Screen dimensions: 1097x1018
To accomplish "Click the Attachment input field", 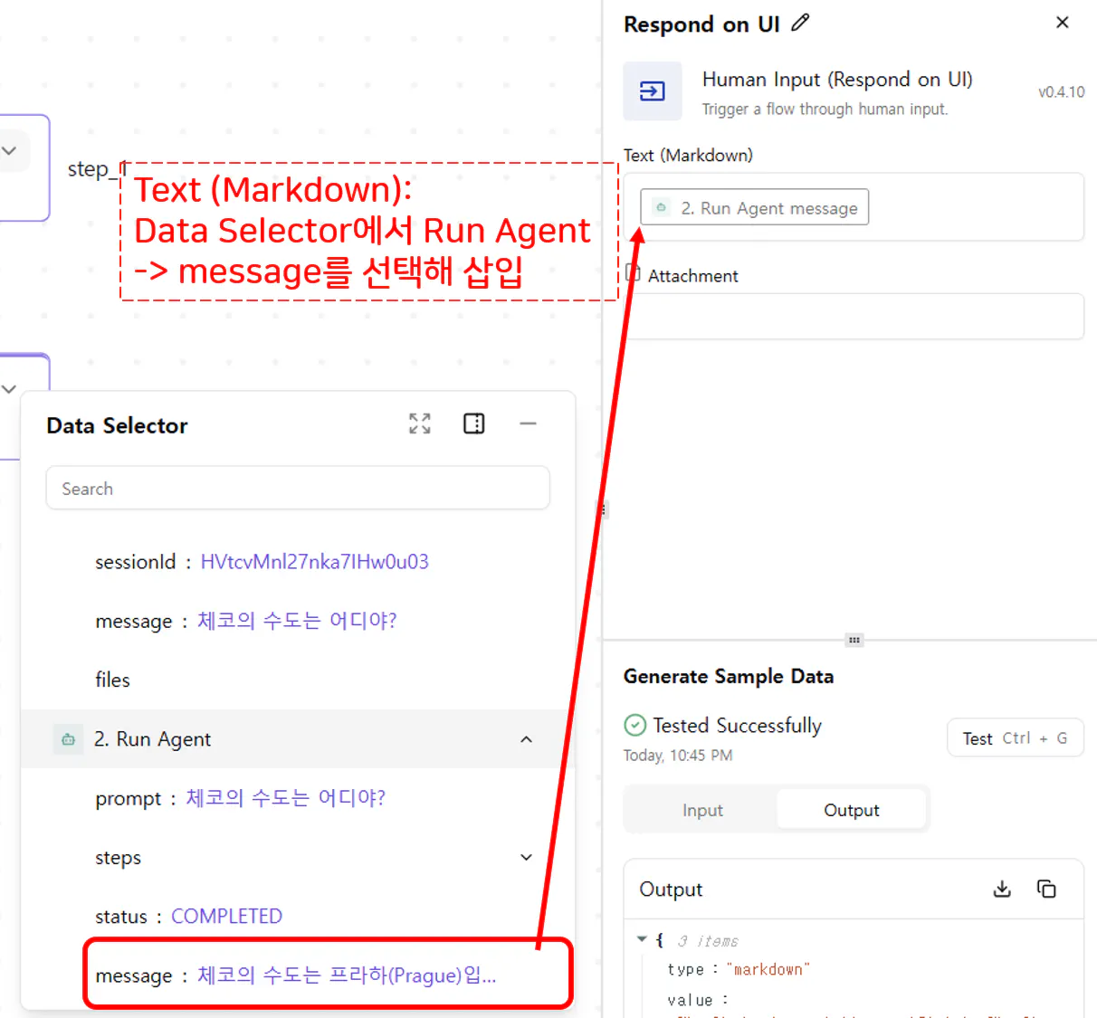I will (854, 316).
